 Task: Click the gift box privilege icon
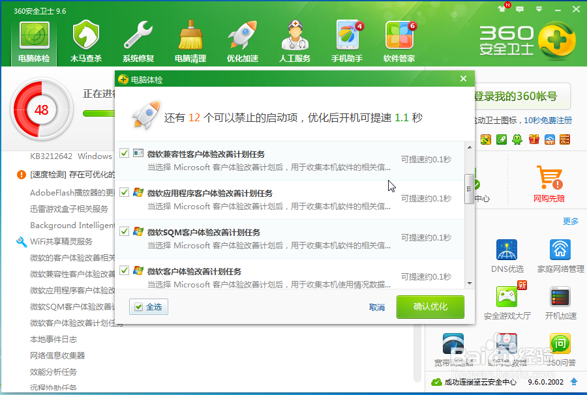click(x=534, y=139)
